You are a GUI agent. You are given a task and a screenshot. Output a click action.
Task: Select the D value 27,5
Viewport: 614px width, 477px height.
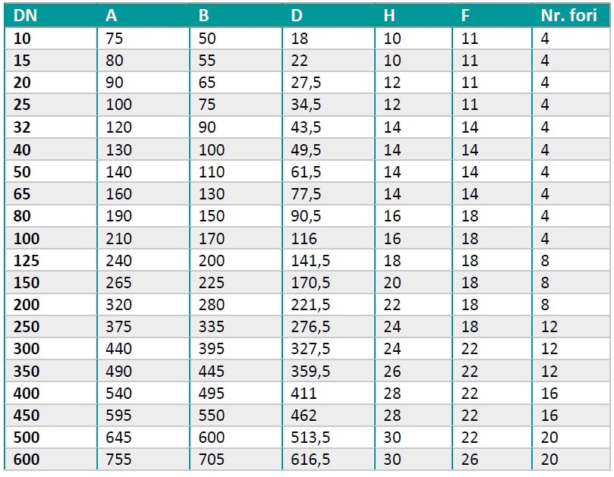[x=306, y=83]
